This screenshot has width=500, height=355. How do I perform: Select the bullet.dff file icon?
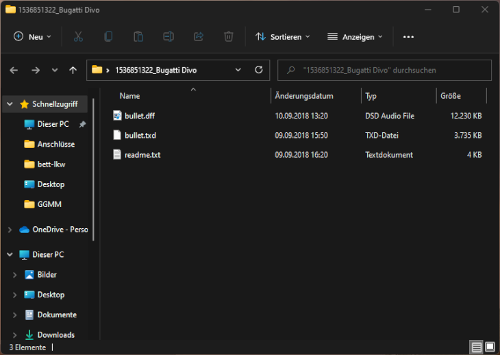click(x=117, y=115)
